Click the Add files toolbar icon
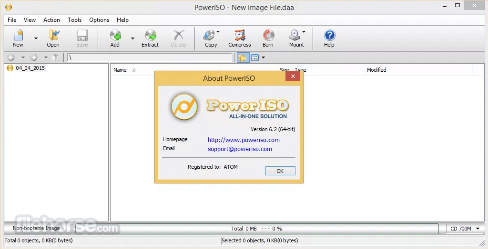The height and width of the screenshot is (249, 488). coord(115,35)
